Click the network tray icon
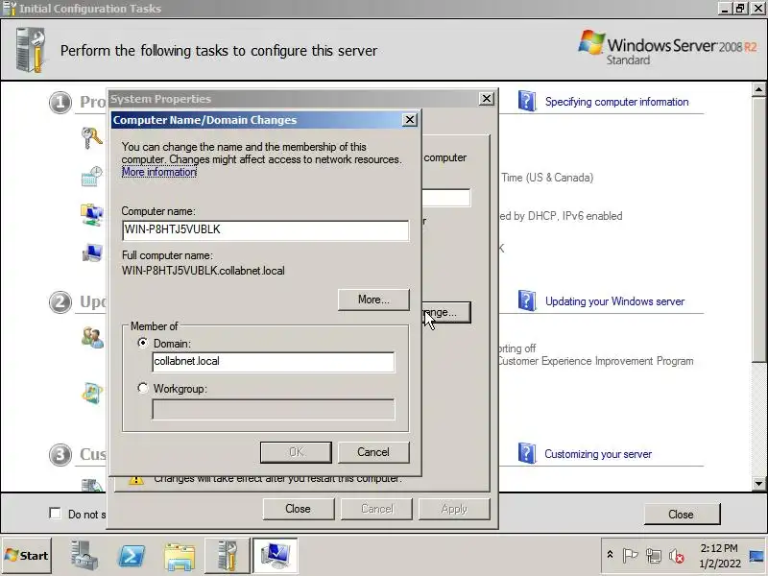The height and width of the screenshot is (576, 768). tap(654, 556)
